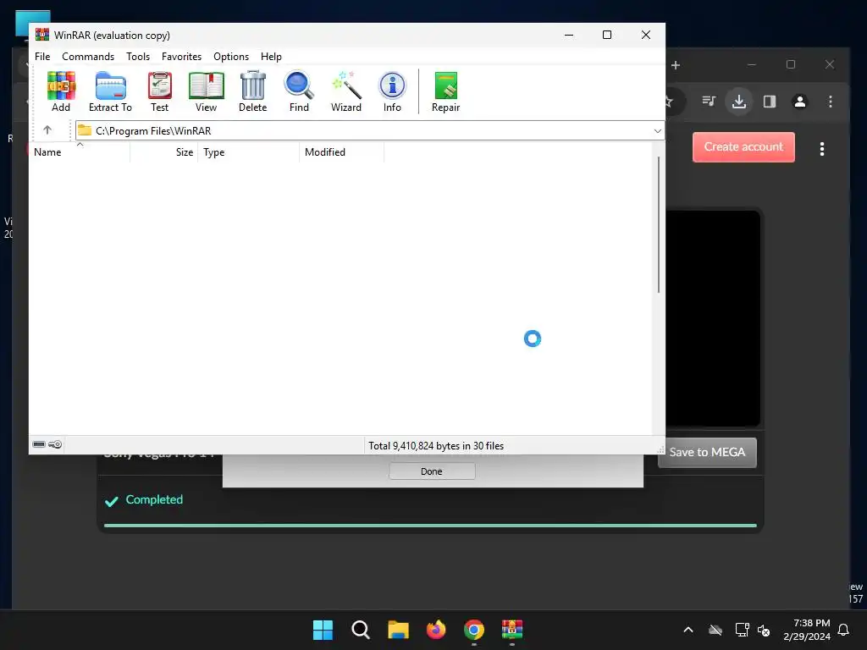Click the key password icon in status bar
Viewport: 867px width, 650px height.
[55, 444]
